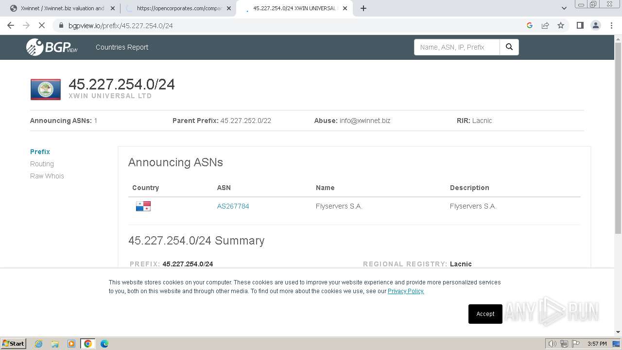This screenshot has height=350, width=622.
Task: Open AS267784 link
Action: tap(233, 206)
